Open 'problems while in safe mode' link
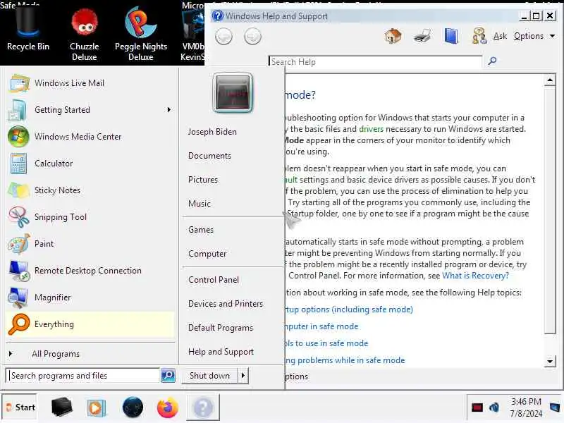Image resolution: width=564 pixels, height=423 pixels. tap(345, 360)
